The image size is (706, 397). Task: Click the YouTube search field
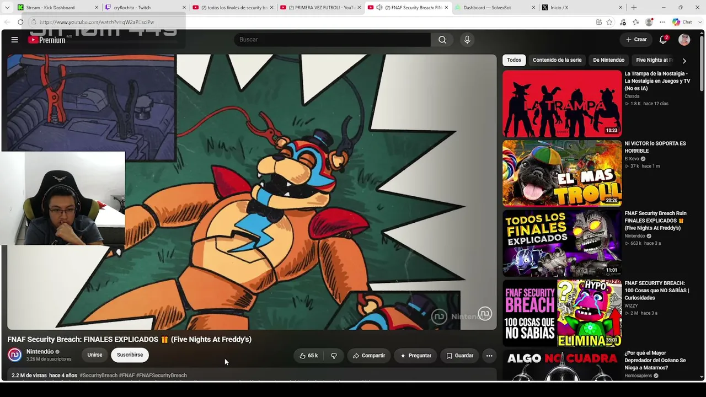333,40
